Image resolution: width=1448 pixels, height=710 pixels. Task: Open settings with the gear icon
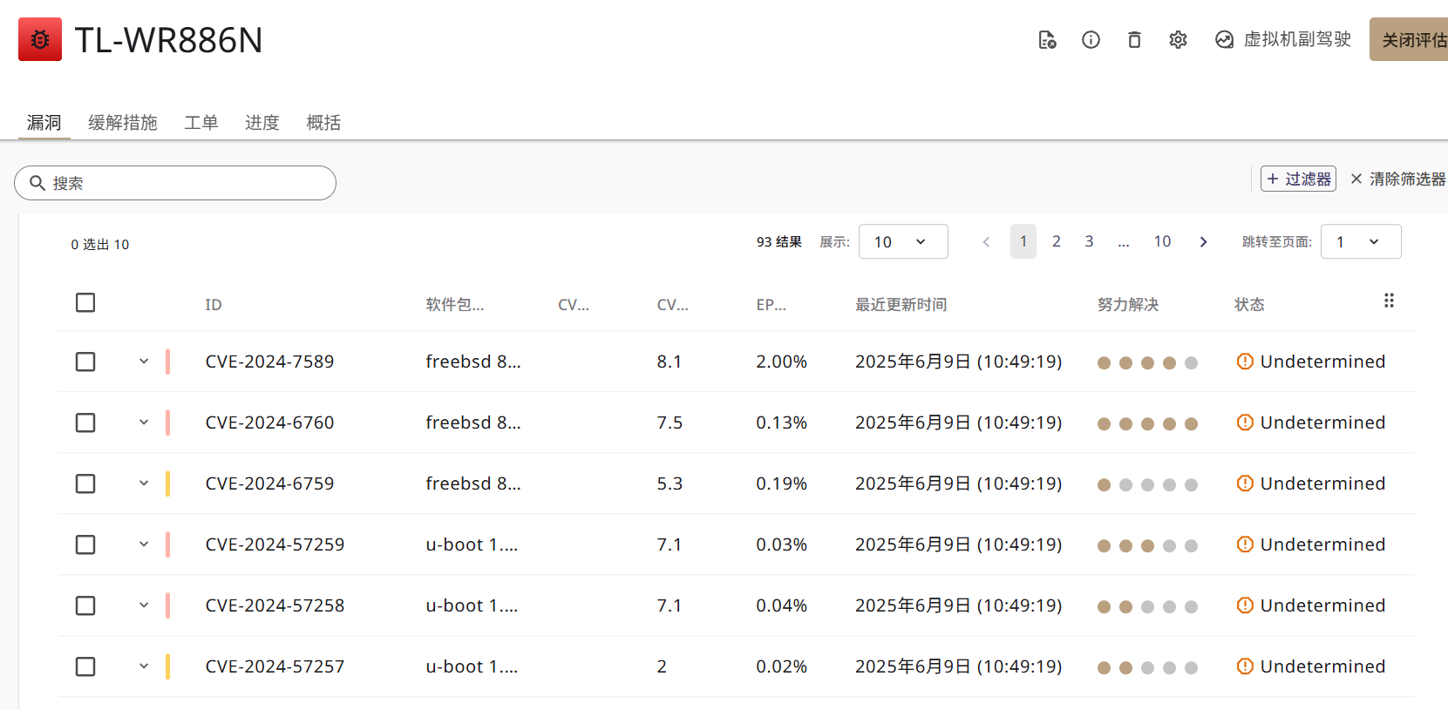pyautogui.click(x=1178, y=39)
